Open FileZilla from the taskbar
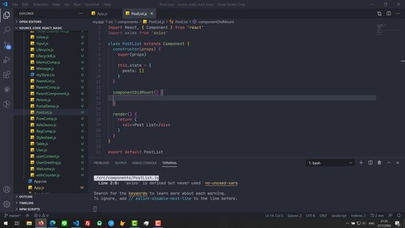The width and height of the screenshot is (405, 228). tap(87, 223)
